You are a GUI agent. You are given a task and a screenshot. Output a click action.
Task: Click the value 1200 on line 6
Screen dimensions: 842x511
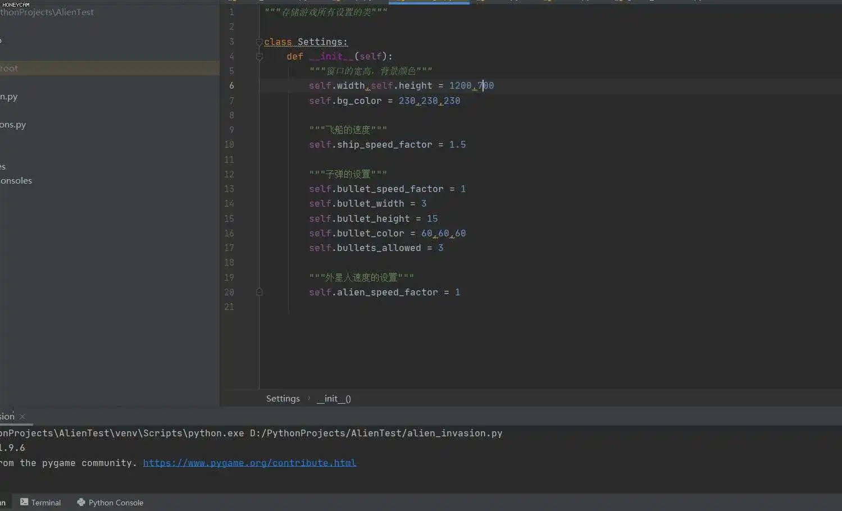460,86
